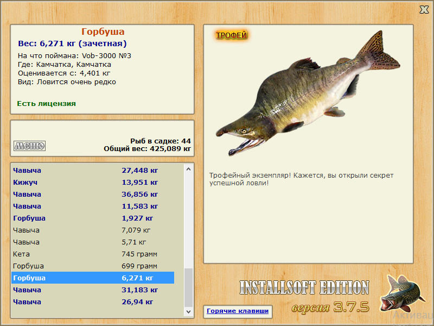Image resolution: width=434 pixels, height=326 pixels.
Task: Select the Кижуч 13,951 кг row
Action: click(x=93, y=183)
